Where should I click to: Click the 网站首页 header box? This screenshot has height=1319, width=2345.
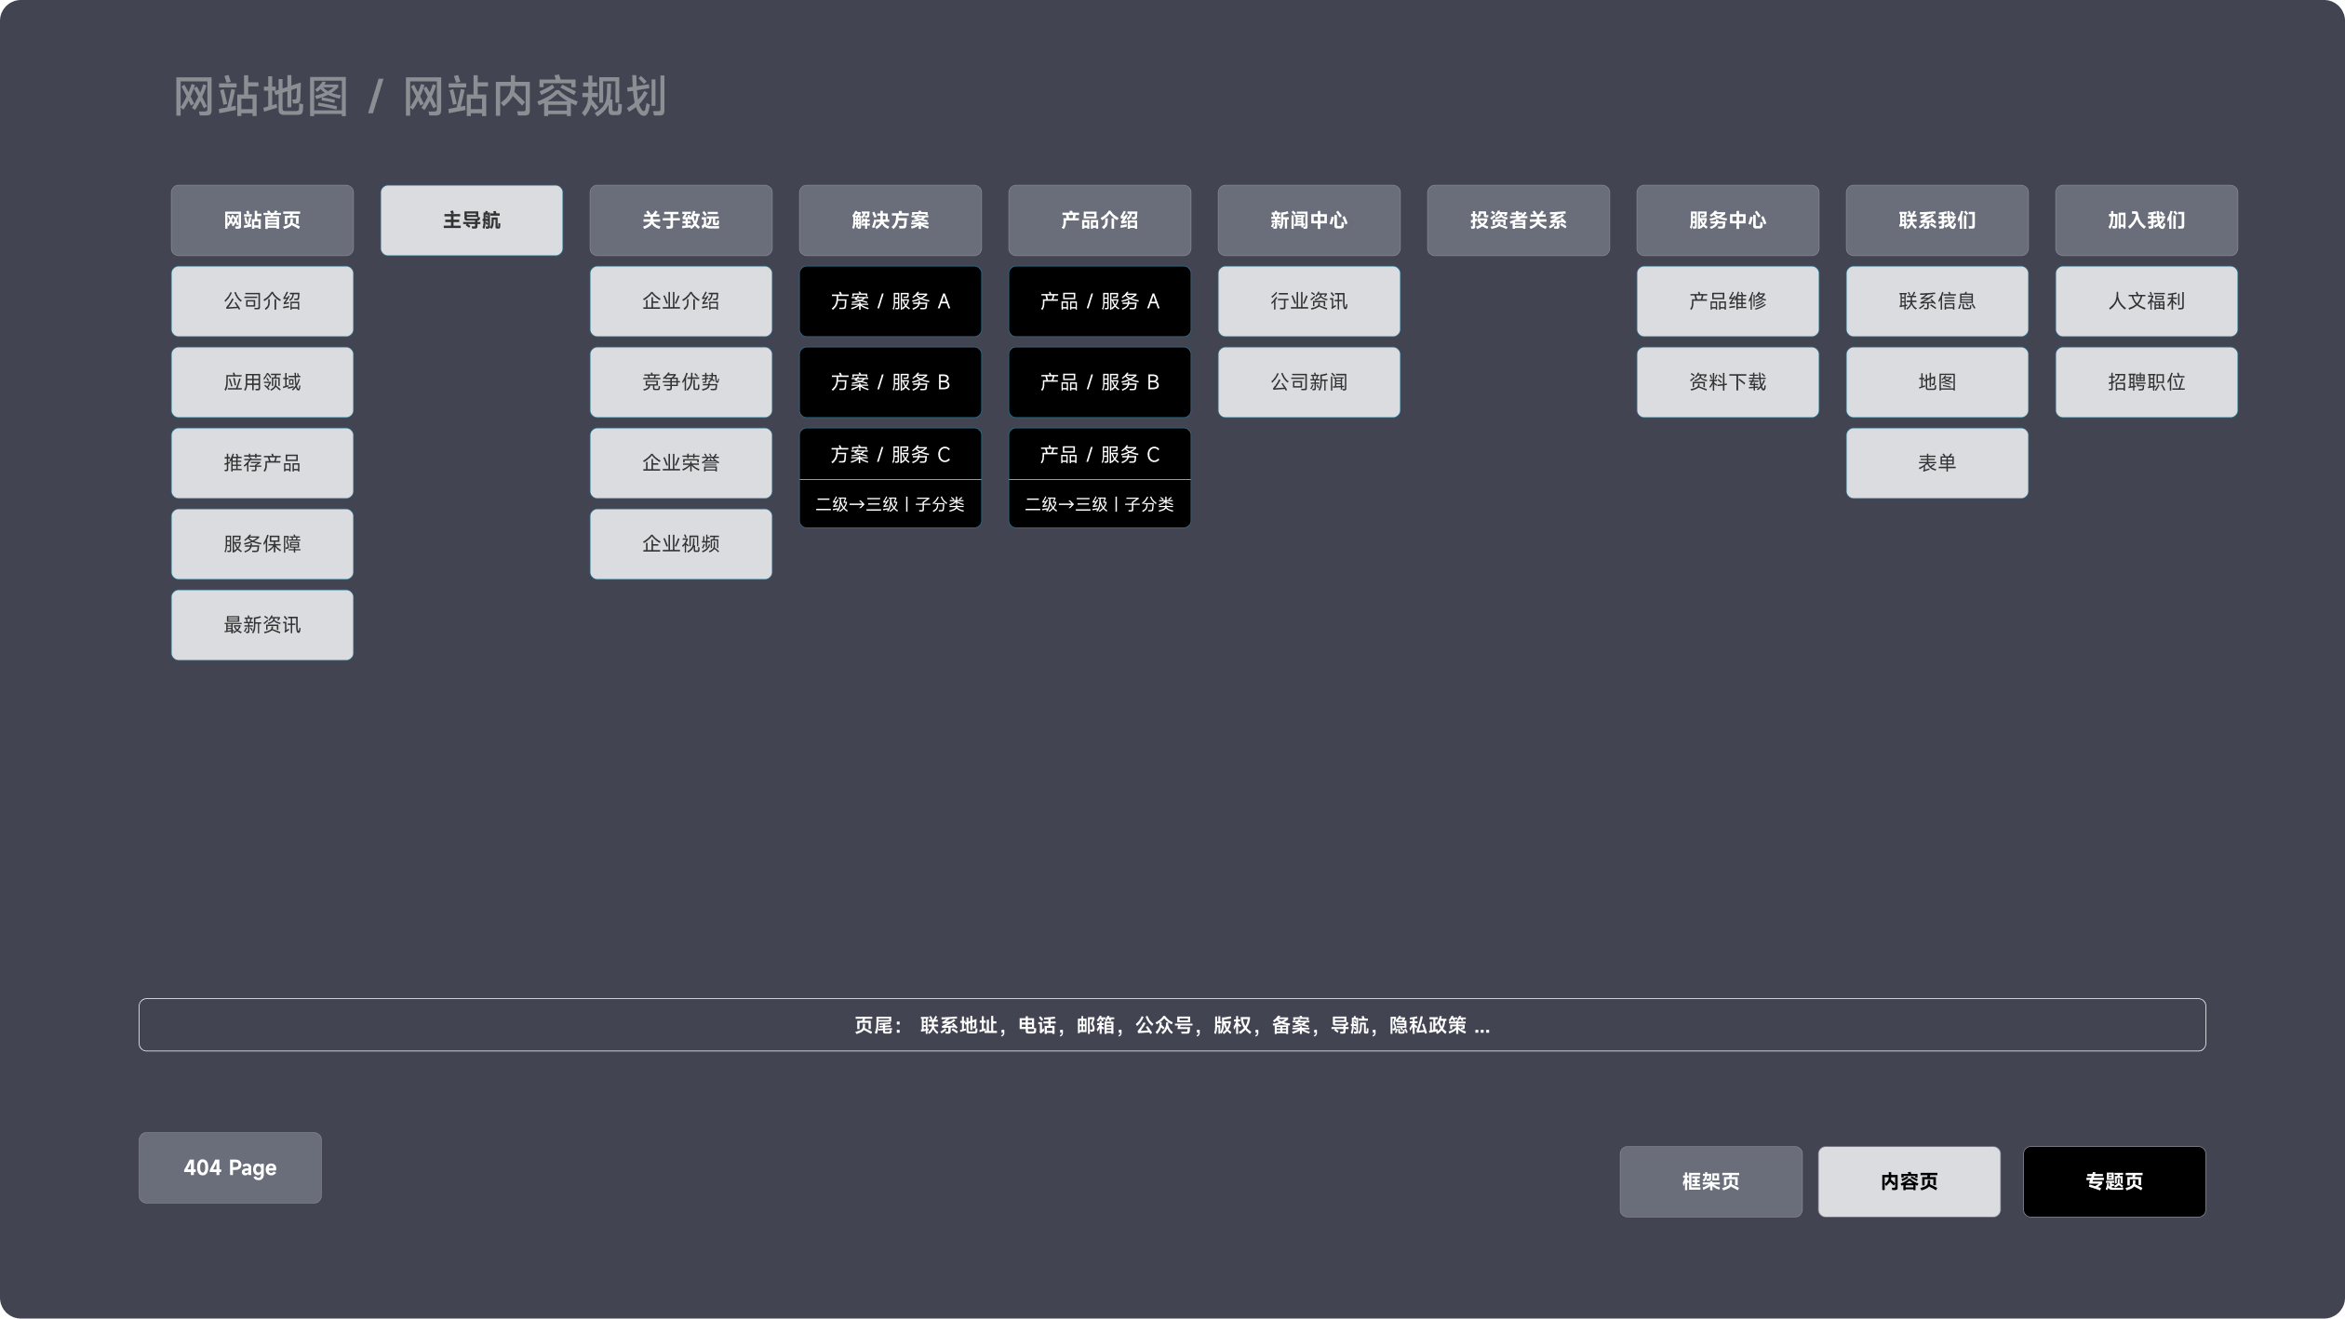261,220
